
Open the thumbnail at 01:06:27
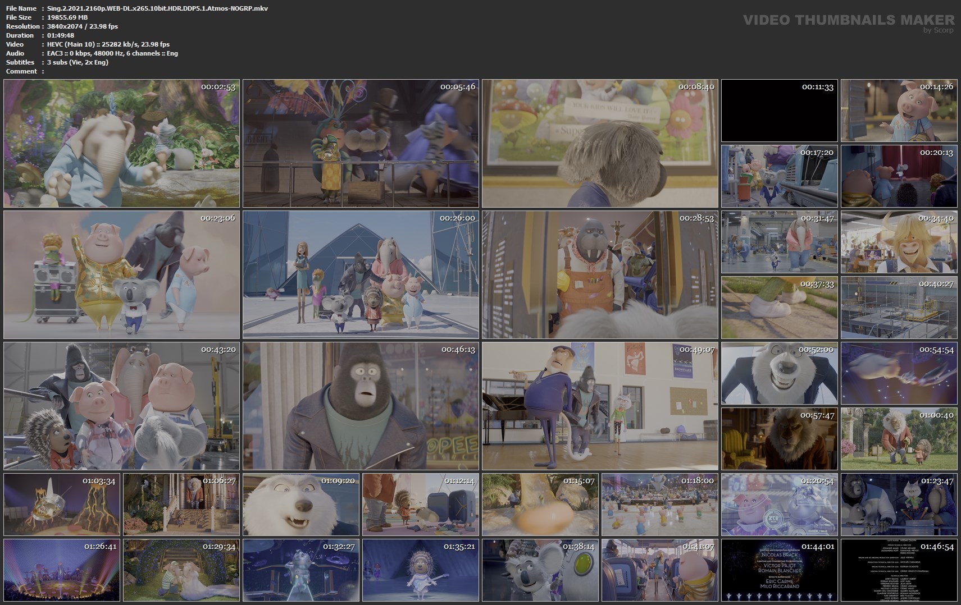181,505
